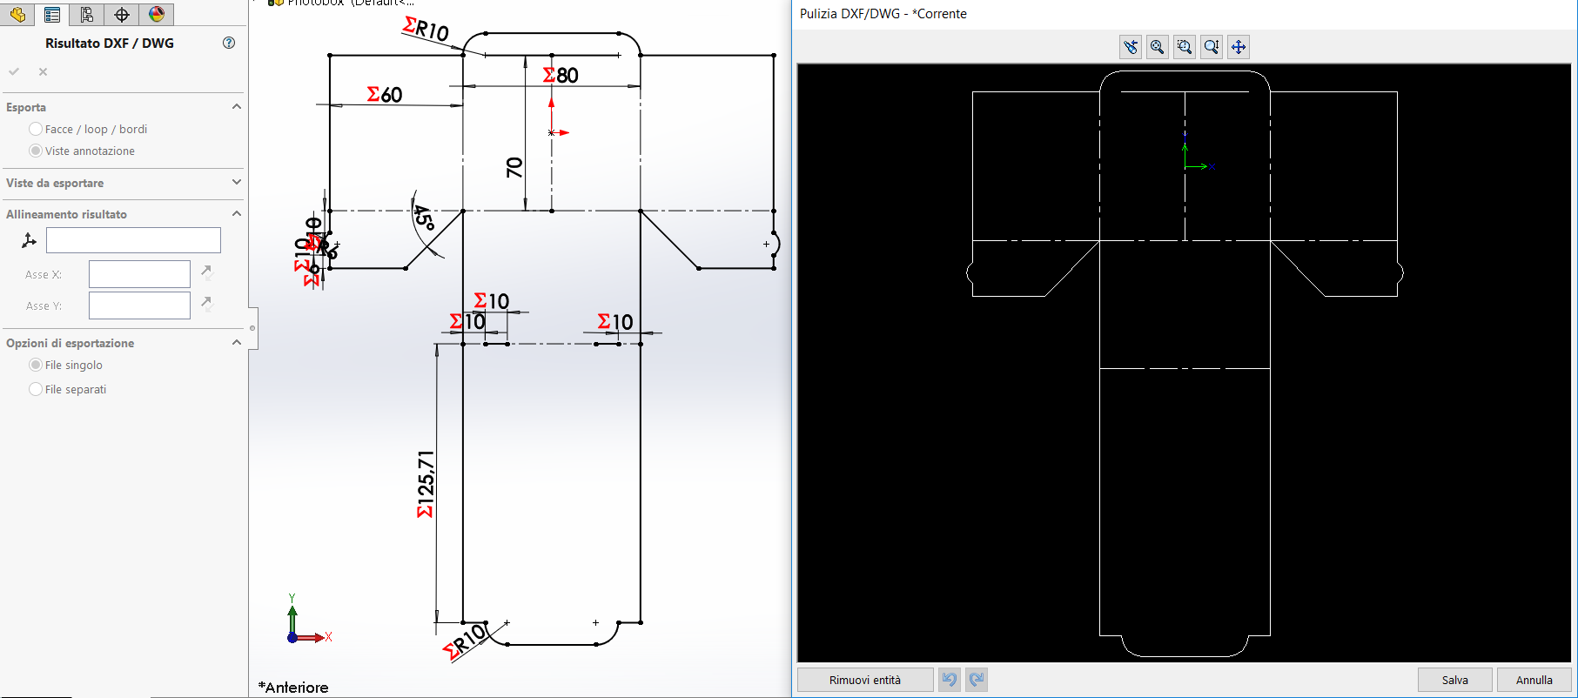
Task: Open the ConfigurationManager tab
Action: point(87,14)
